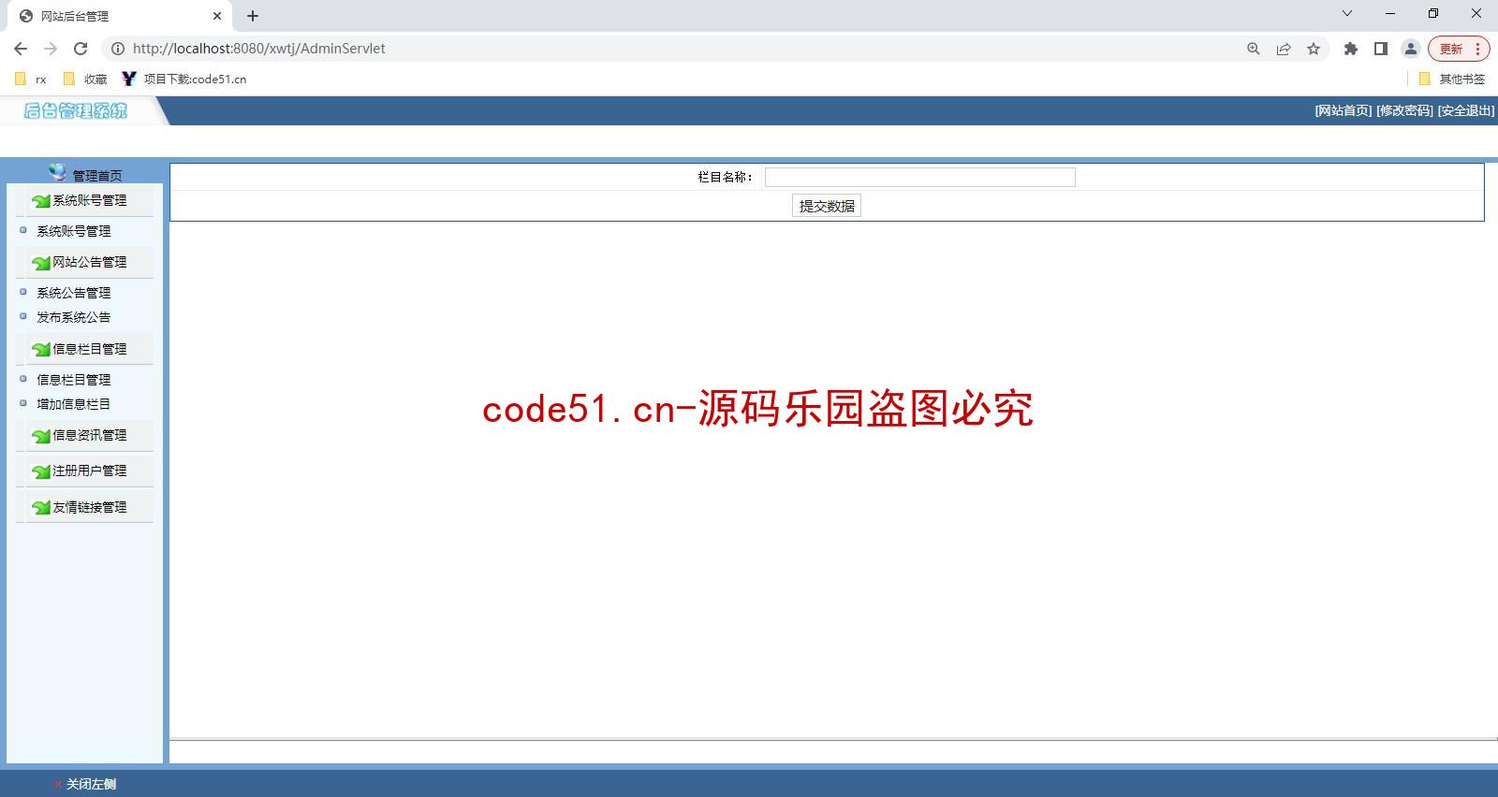Open the 其他书签 folder

coord(1452,80)
